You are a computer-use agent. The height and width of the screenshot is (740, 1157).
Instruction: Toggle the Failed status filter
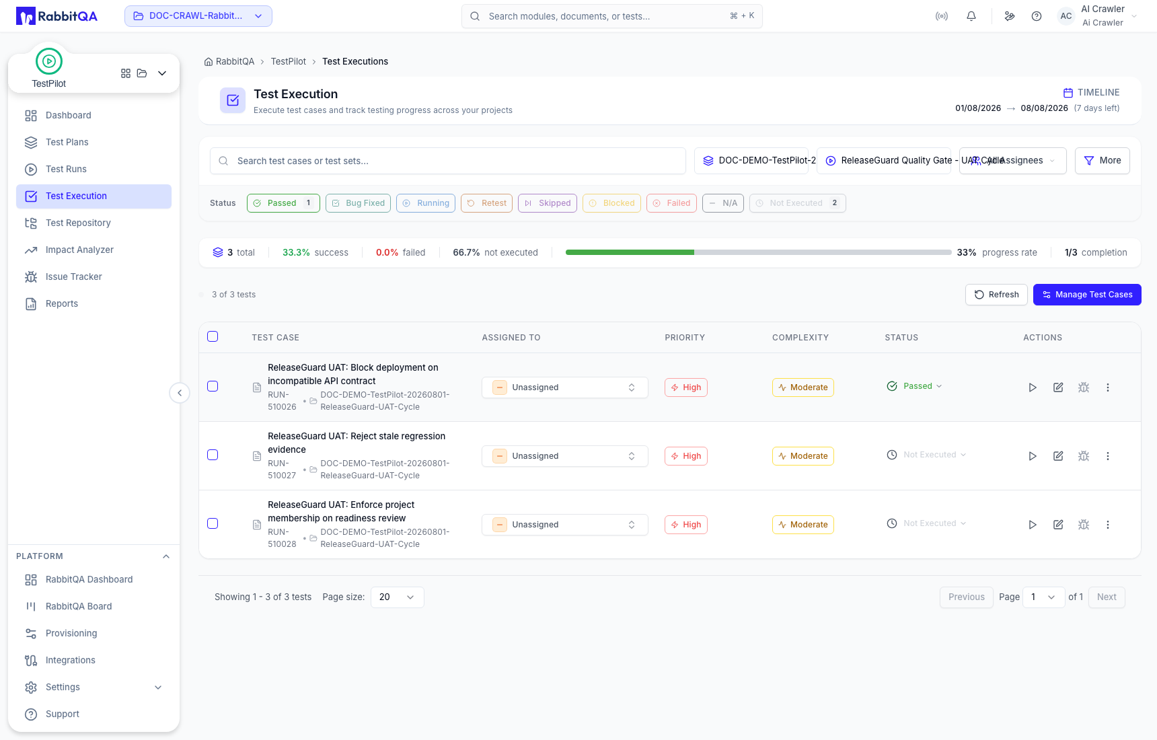click(671, 203)
